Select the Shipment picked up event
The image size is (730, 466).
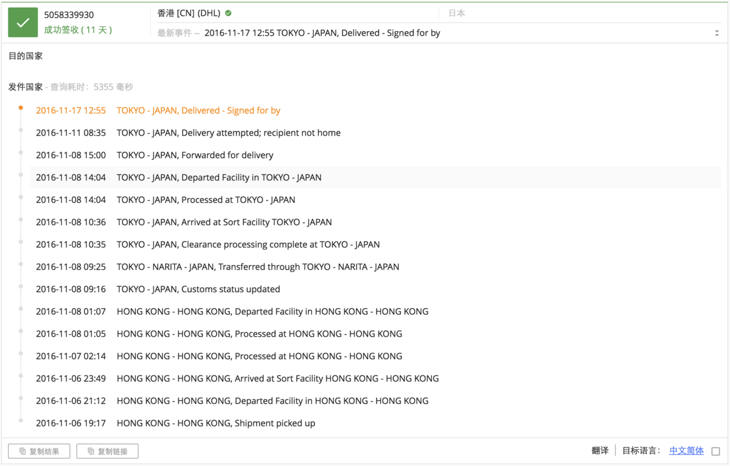point(375,423)
